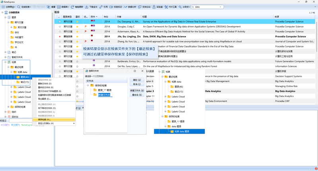Select the 学位论文 folder icon
Screen dimensions: 318x171
tap(12, 42)
